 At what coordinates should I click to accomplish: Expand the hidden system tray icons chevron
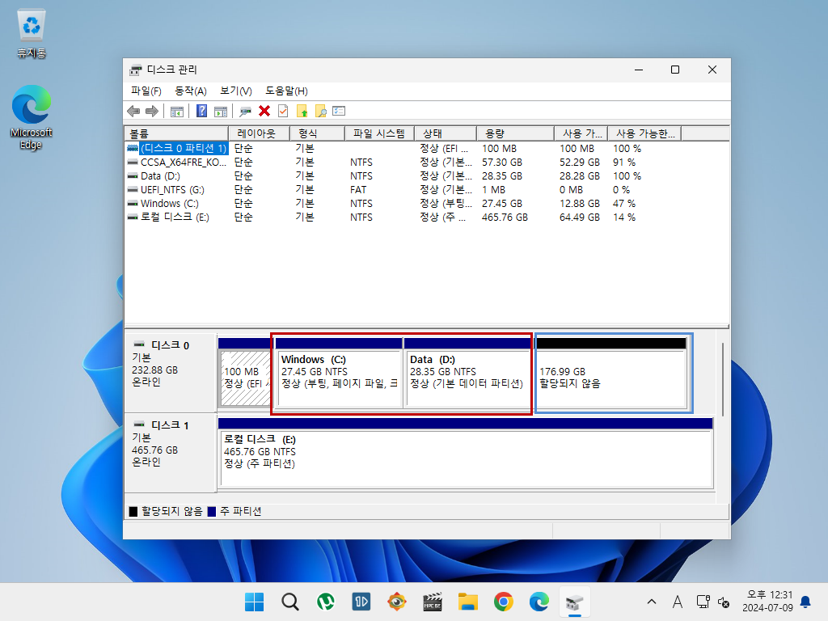click(652, 602)
